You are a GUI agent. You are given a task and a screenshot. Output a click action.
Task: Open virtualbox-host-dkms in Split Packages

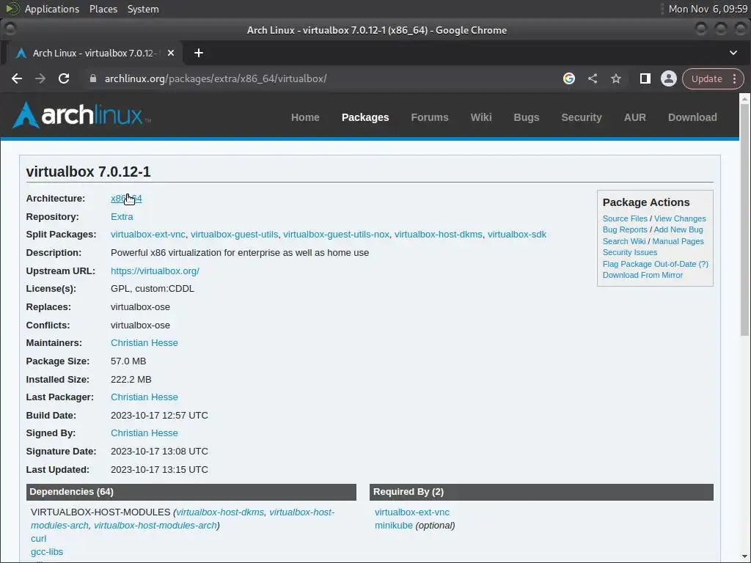tap(439, 235)
